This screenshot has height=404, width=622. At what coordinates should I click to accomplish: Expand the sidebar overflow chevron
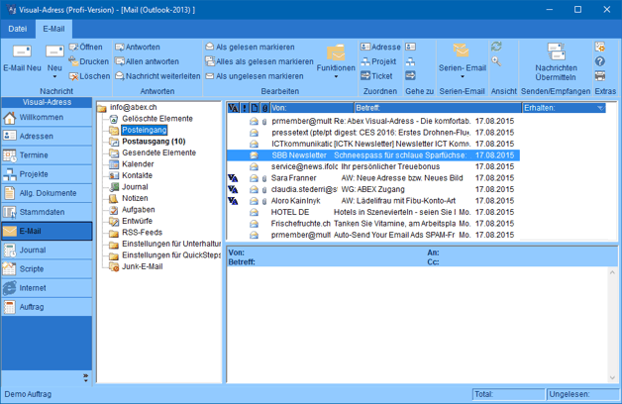click(86, 378)
